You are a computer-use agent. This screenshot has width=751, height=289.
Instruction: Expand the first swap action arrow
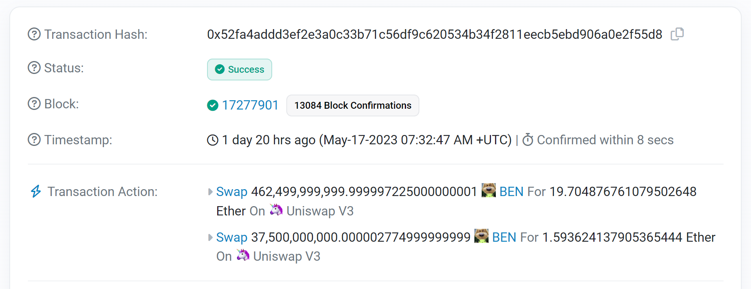click(210, 192)
